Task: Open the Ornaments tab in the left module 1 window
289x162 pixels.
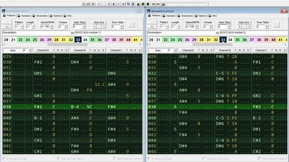Action: coord(40,16)
